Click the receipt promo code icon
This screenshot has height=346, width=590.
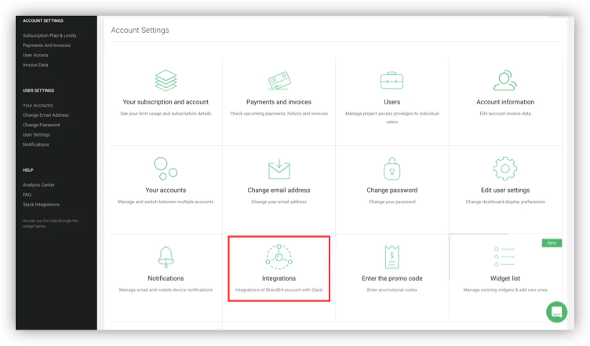(392, 257)
